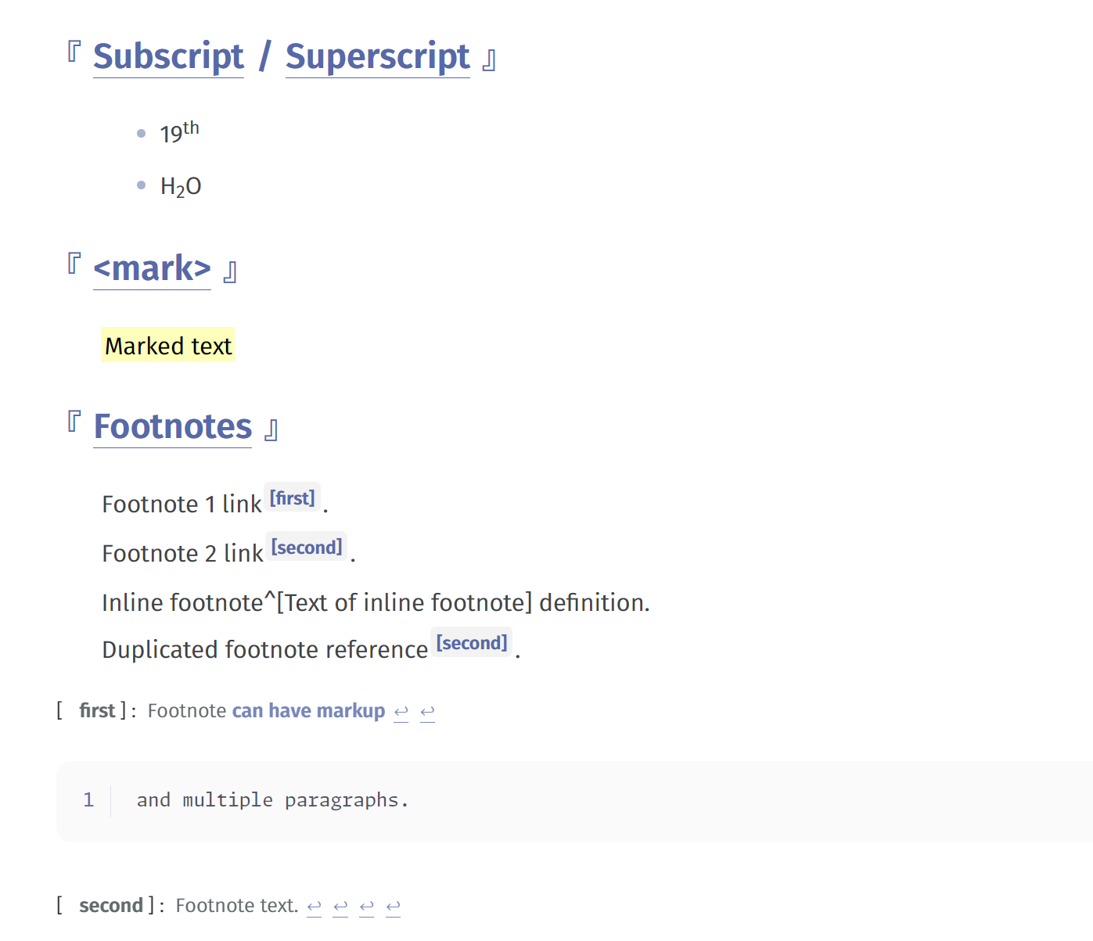The image size is (1093, 941).
Task: Click second return arrow after 'Footnote text.'
Action: (340, 907)
